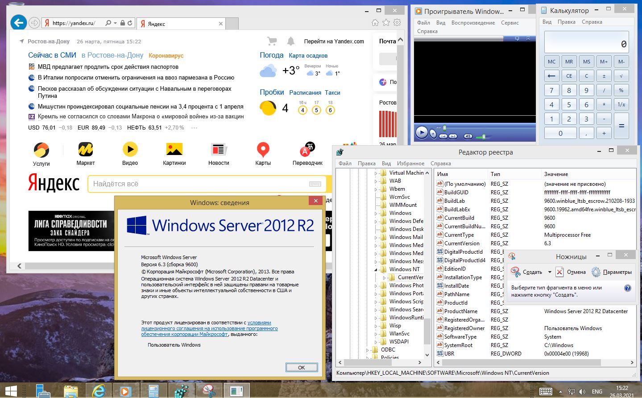Viewport: 642px width, 398px height.
Task: Click Windows Start button on taskbar
Action: [x=11, y=391]
